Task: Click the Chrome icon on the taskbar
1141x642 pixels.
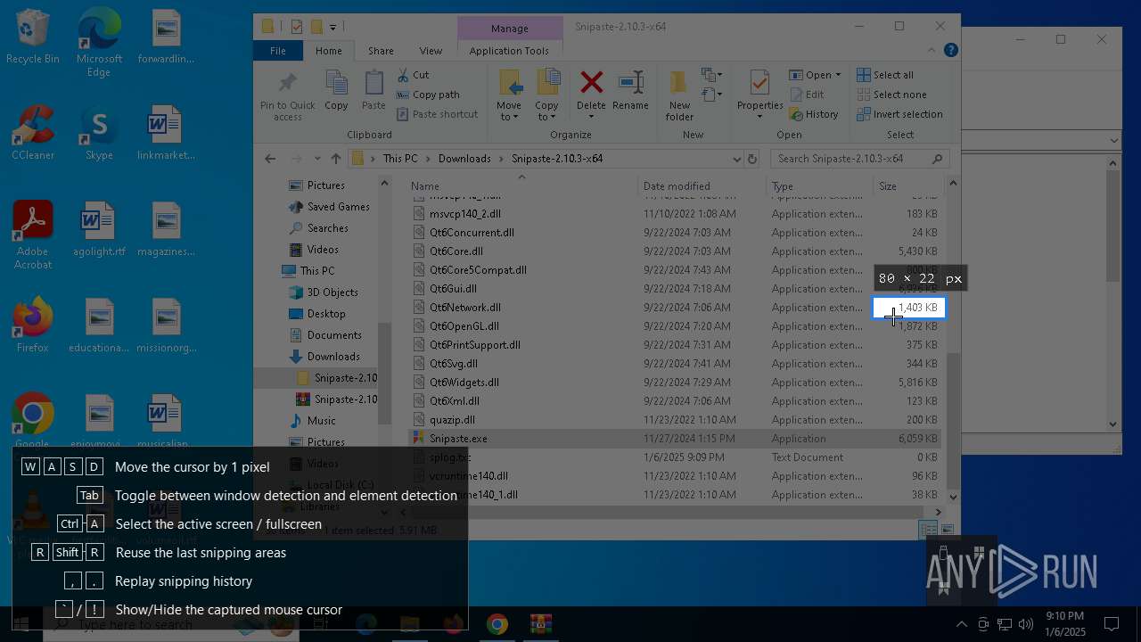Action: pyautogui.click(x=497, y=624)
